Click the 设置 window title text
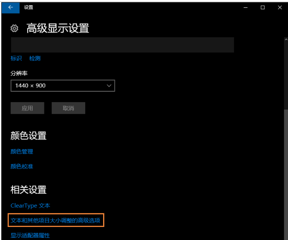The image size is (288, 240). pyautogui.click(x=28, y=7)
